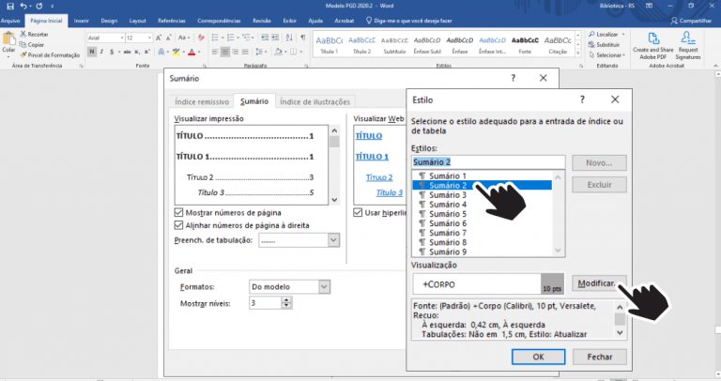
Task: Toggle show paragraph marks icon
Action: (303, 38)
